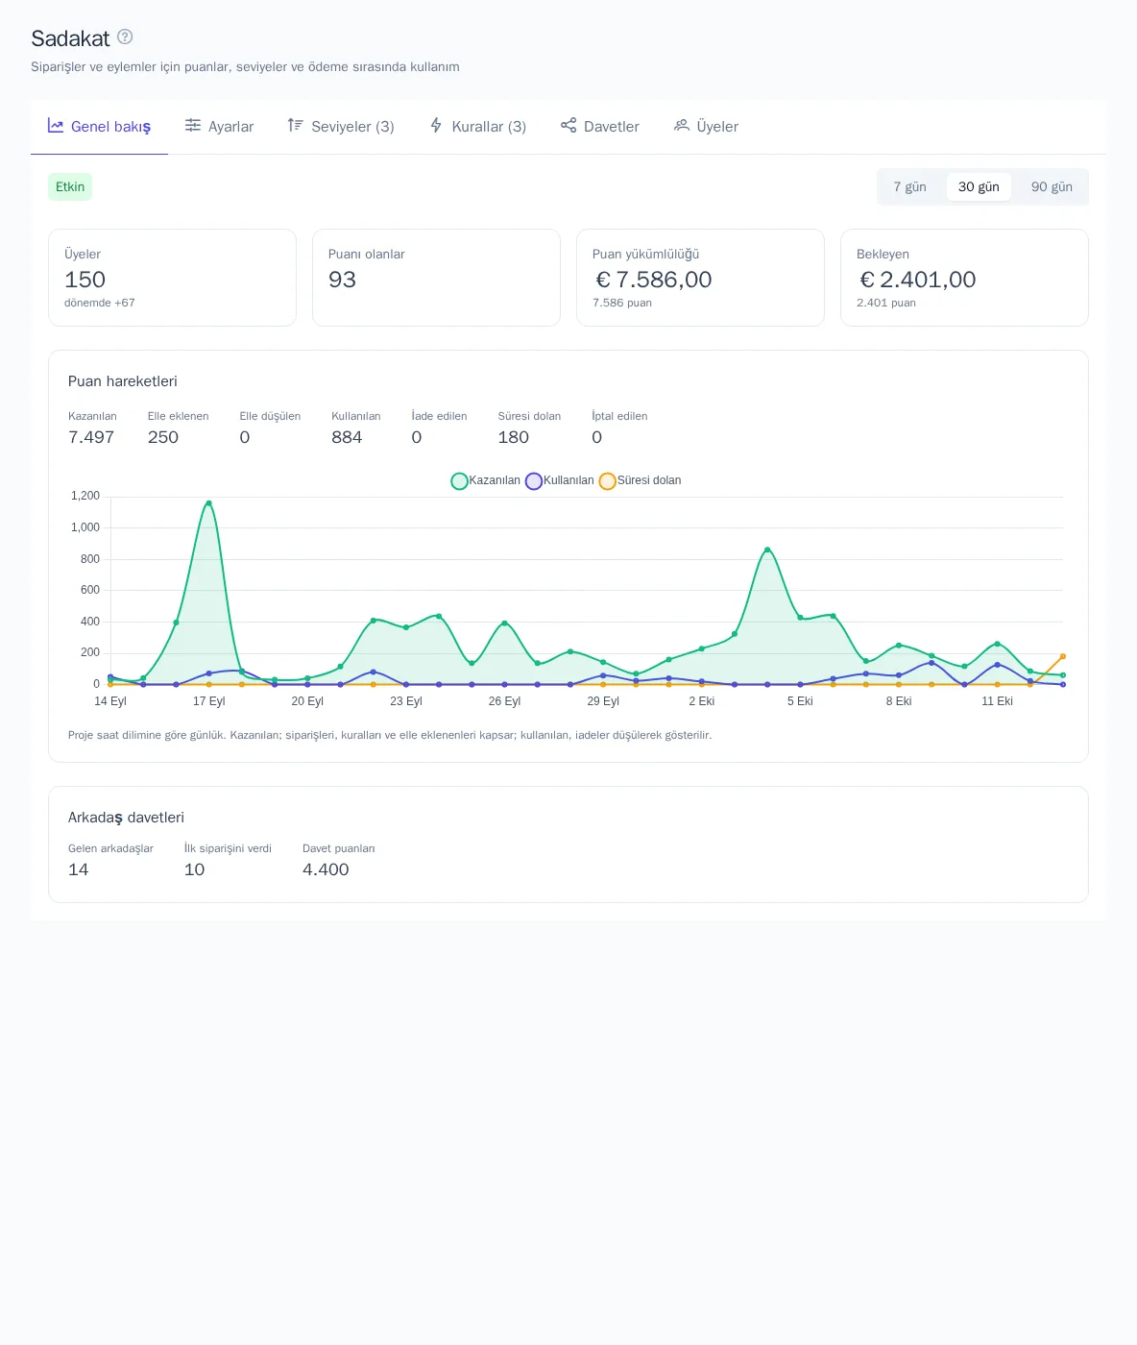The image size is (1137, 1345).
Task: Click the '2.401 puan' subtext
Action: point(886,303)
